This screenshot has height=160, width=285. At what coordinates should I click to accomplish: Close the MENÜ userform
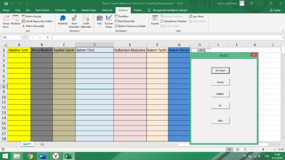point(254,55)
